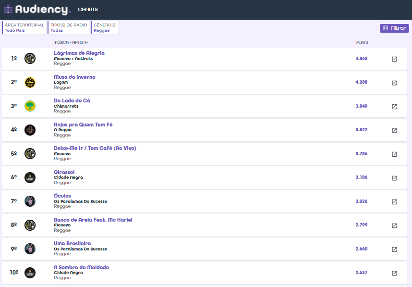Image resolution: width=412 pixels, height=287 pixels.
Task: Open song Óculos
Action: tap(62, 196)
